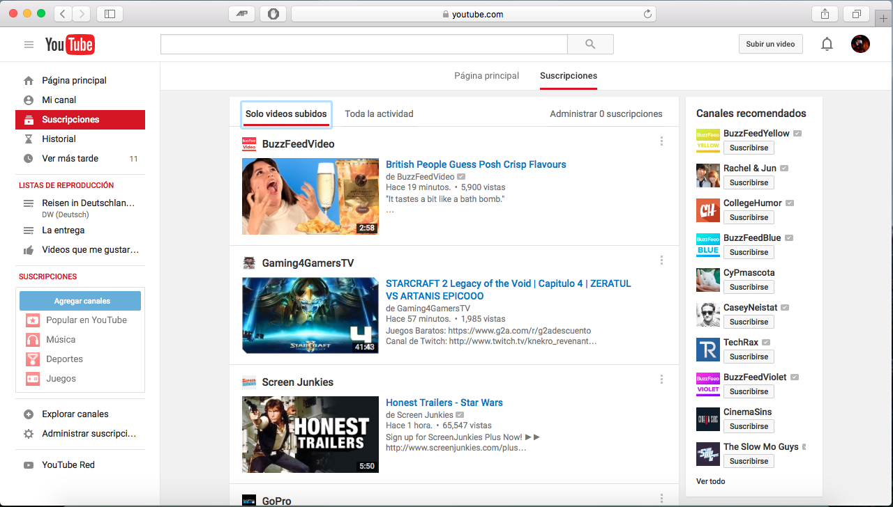The width and height of the screenshot is (893, 507).
Task: Open Suscripciones in the left sidebar
Action: click(x=80, y=120)
